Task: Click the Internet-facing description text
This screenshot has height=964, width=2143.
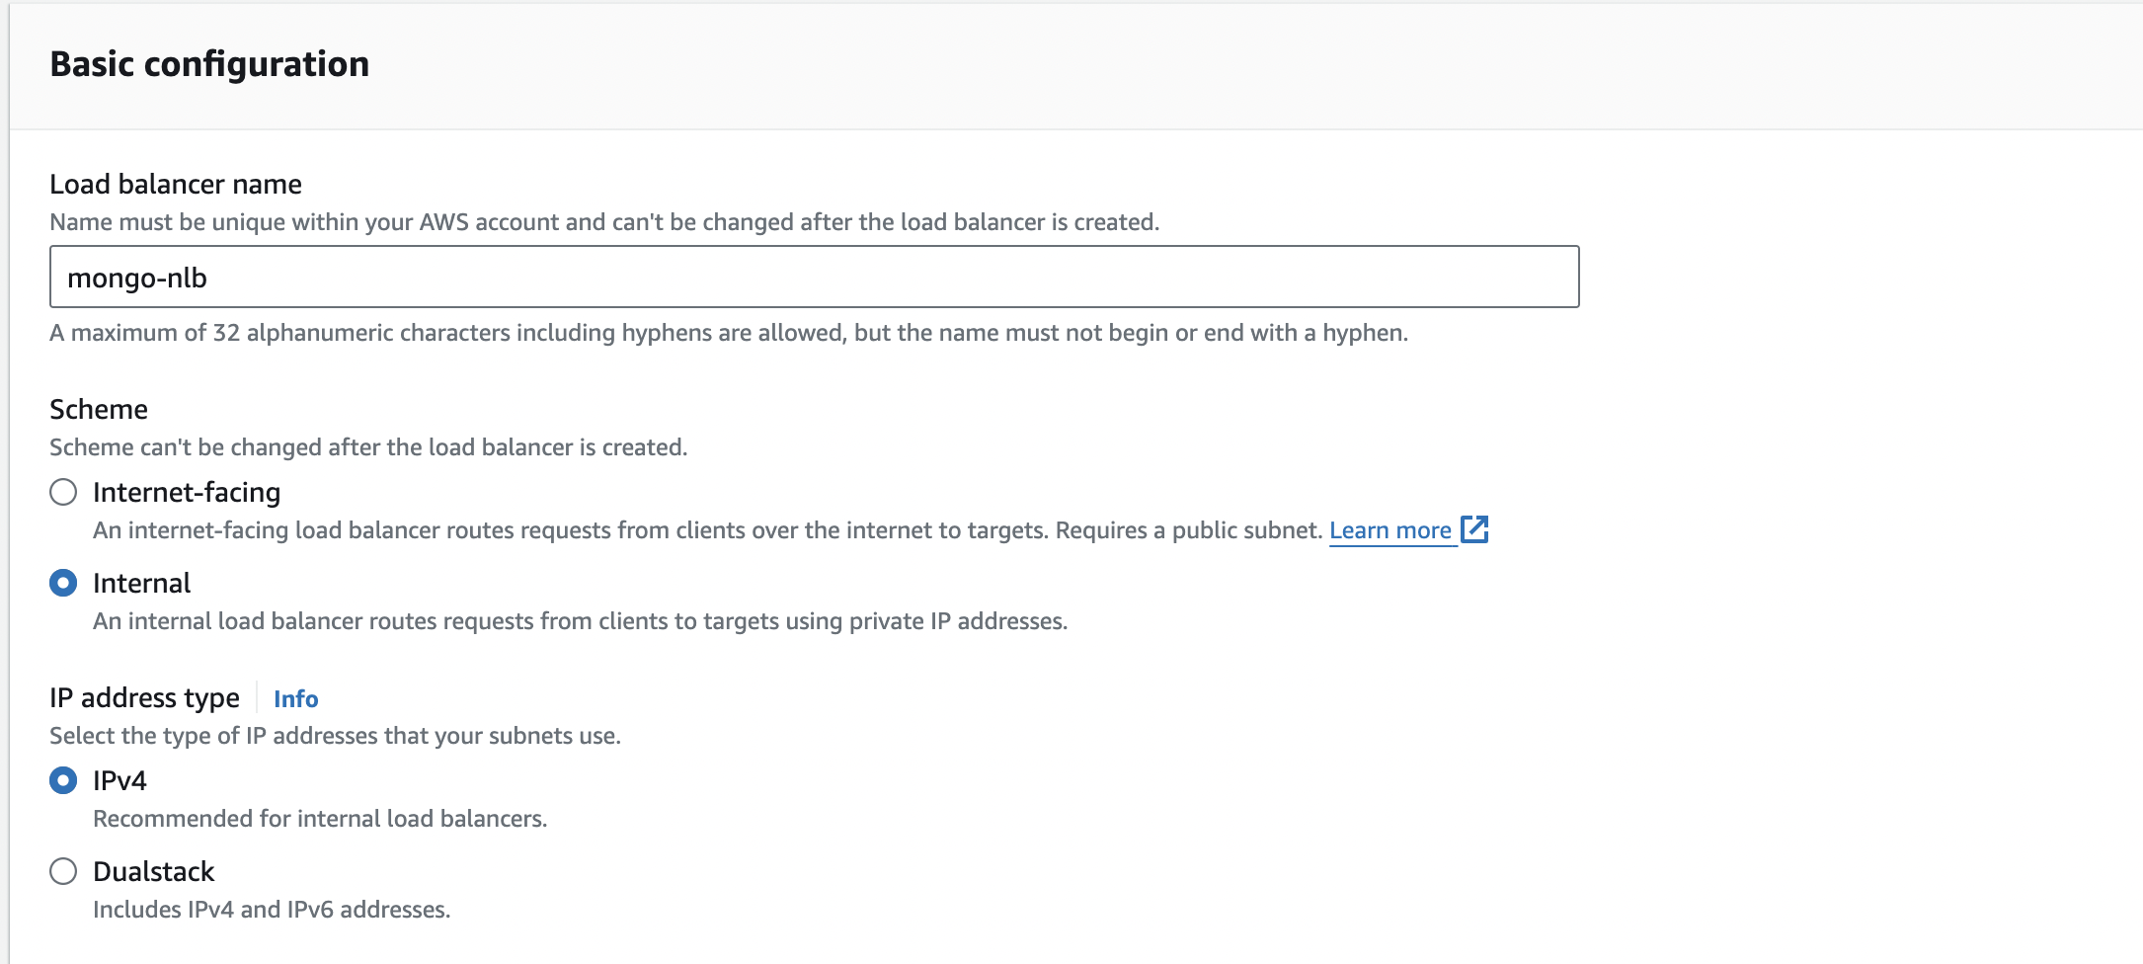Action: pyautogui.click(x=706, y=530)
